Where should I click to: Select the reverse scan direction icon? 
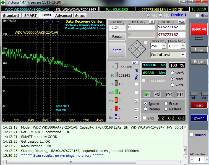pyautogui.click(x=158, y=94)
